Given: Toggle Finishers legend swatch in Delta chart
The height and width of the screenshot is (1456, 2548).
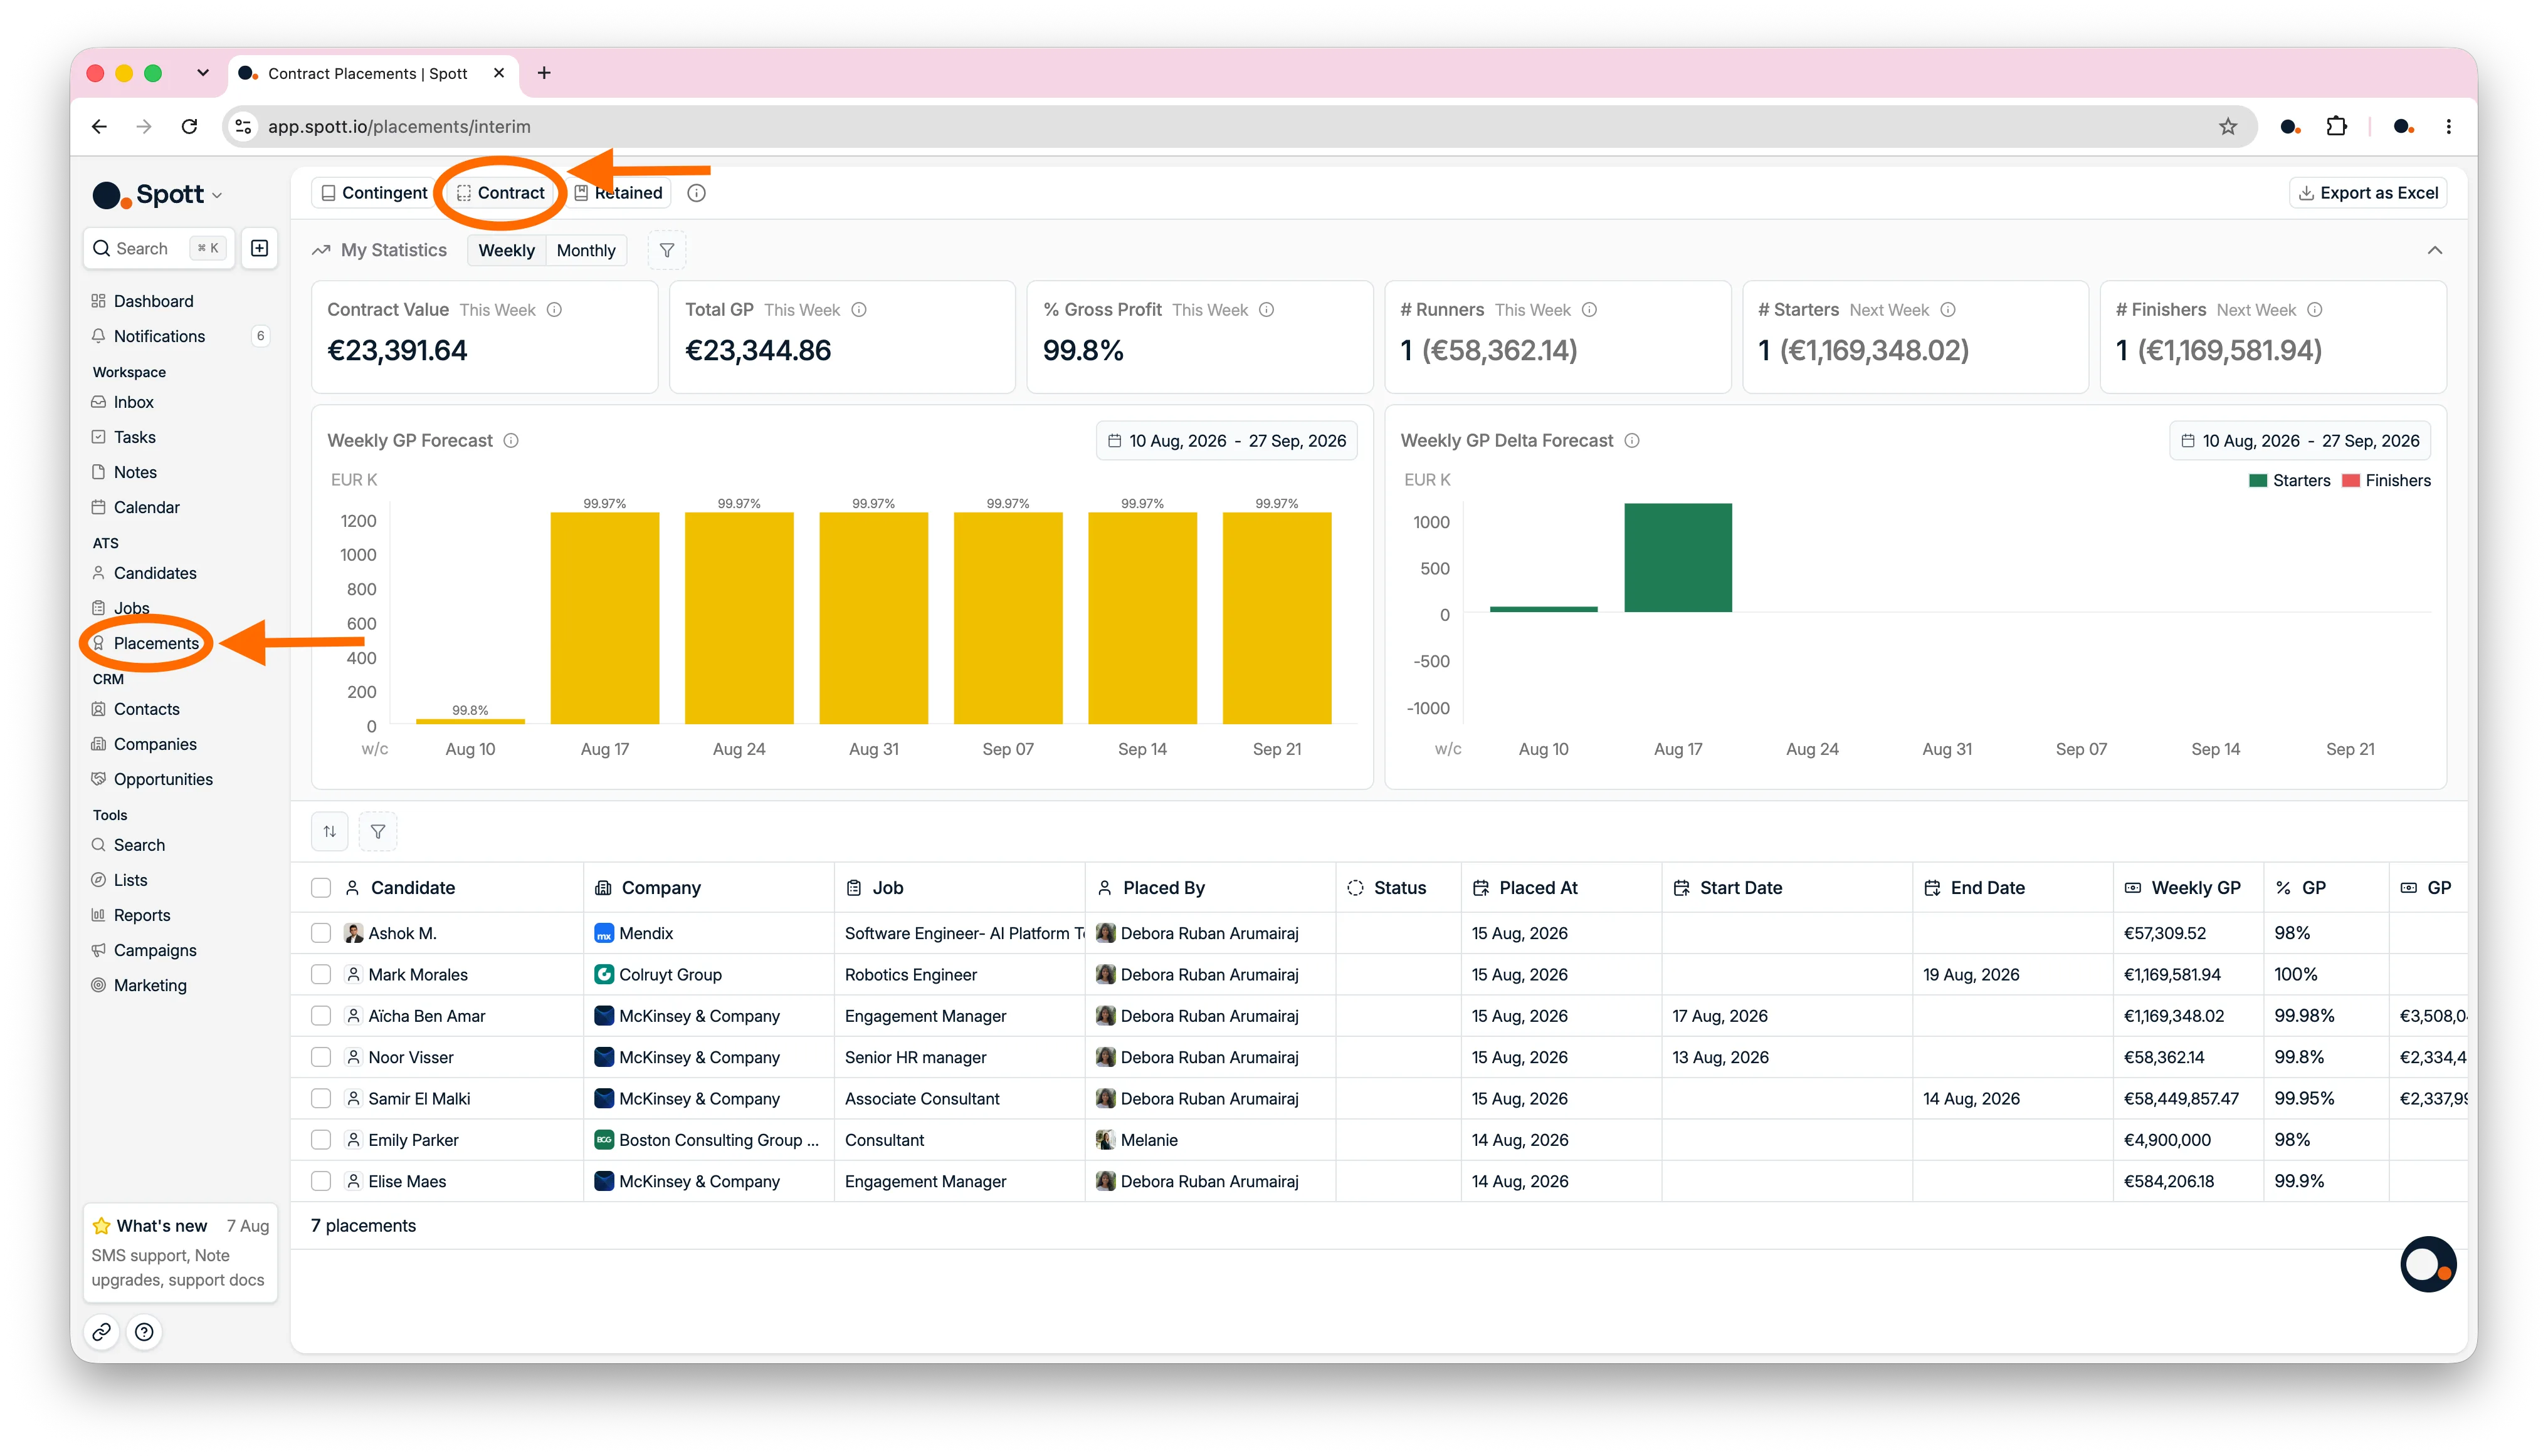Looking at the screenshot, I should pyautogui.click(x=2351, y=481).
